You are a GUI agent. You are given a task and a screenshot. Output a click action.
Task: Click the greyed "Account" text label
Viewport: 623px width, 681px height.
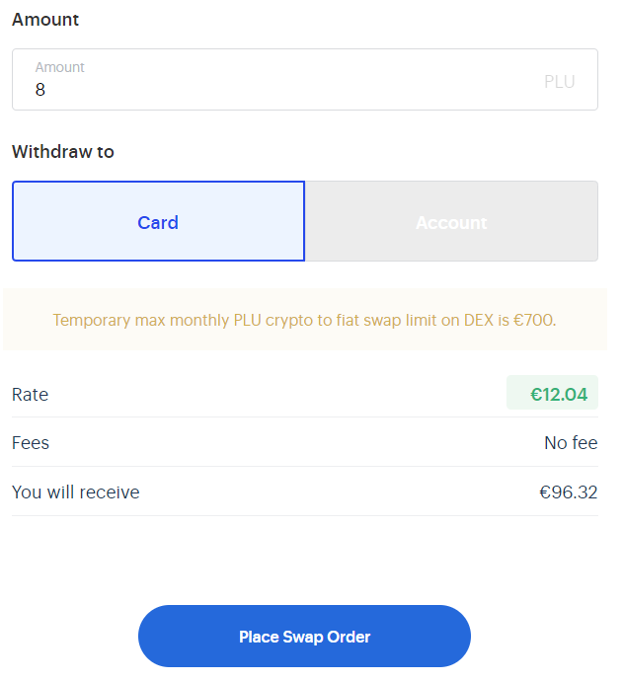tap(451, 223)
